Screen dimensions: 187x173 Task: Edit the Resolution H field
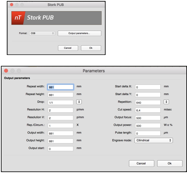pyautogui.click(x=61, y=110)
